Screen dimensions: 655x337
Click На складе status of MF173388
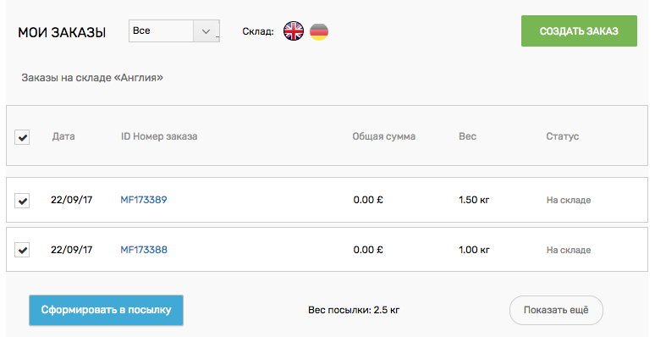[569, 250]
